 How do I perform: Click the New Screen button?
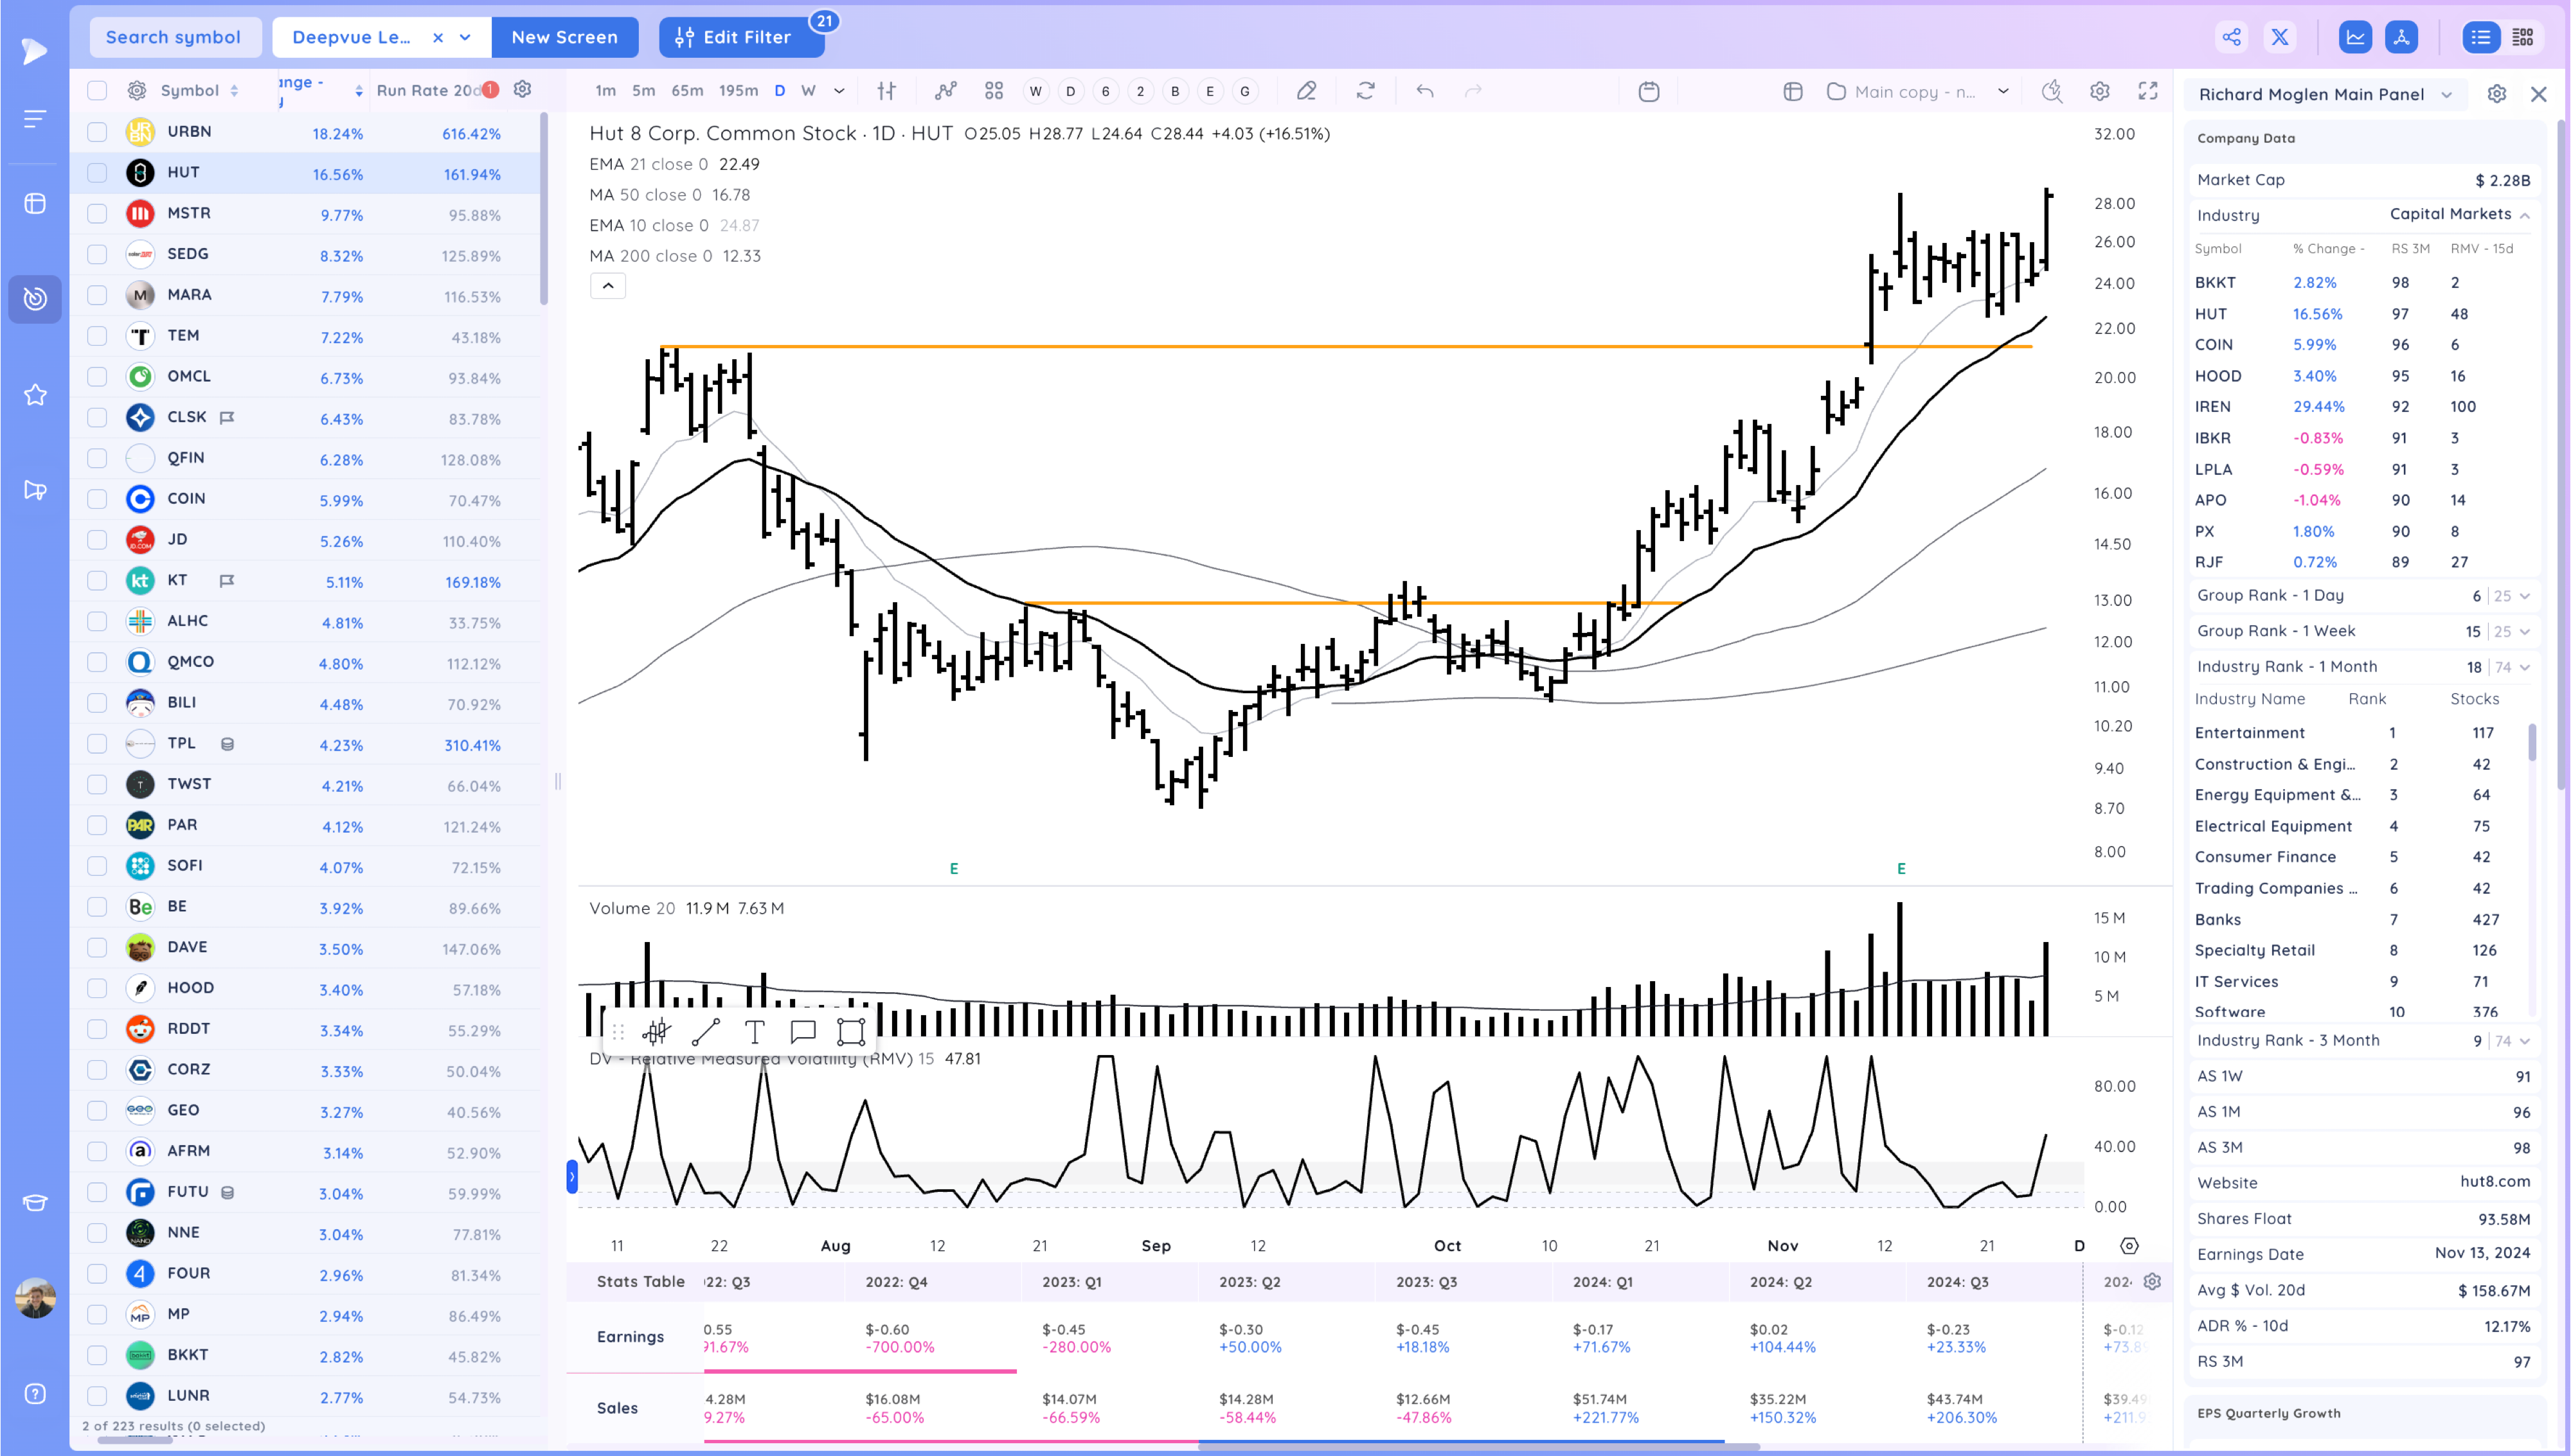pyautogui.click(x=564, y=37)
